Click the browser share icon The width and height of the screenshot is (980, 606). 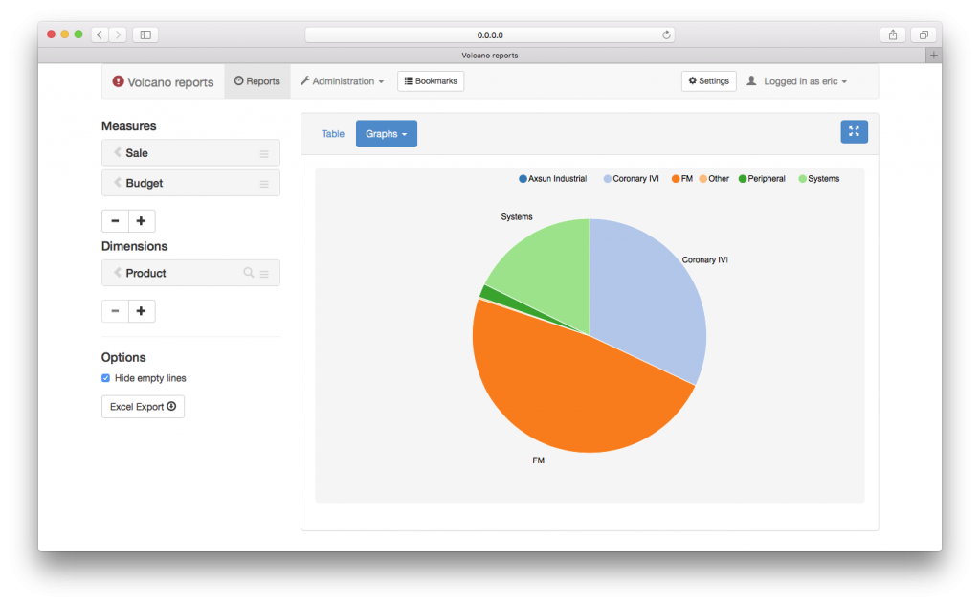pos(893,35)
